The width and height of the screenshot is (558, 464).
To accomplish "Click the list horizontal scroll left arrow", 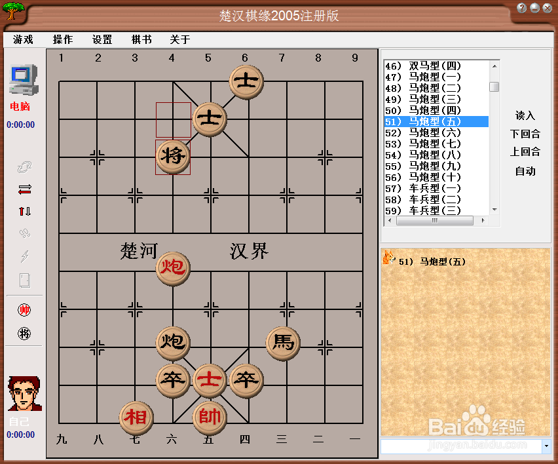I will (390, 221).
